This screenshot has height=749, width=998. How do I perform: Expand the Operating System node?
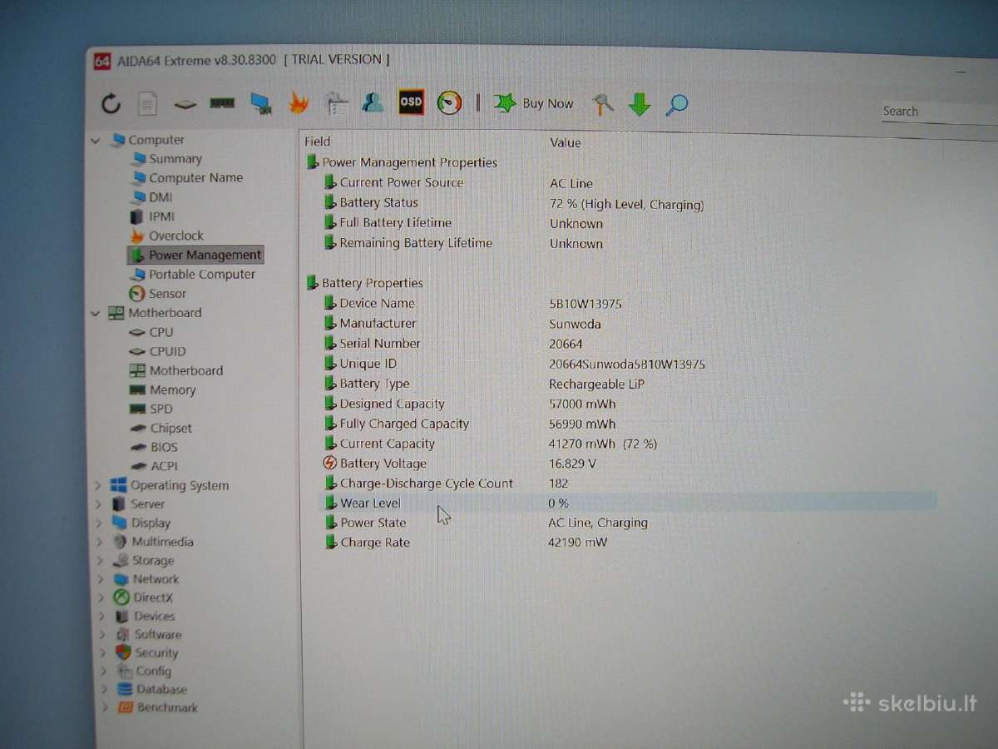[x=98, y=485]
